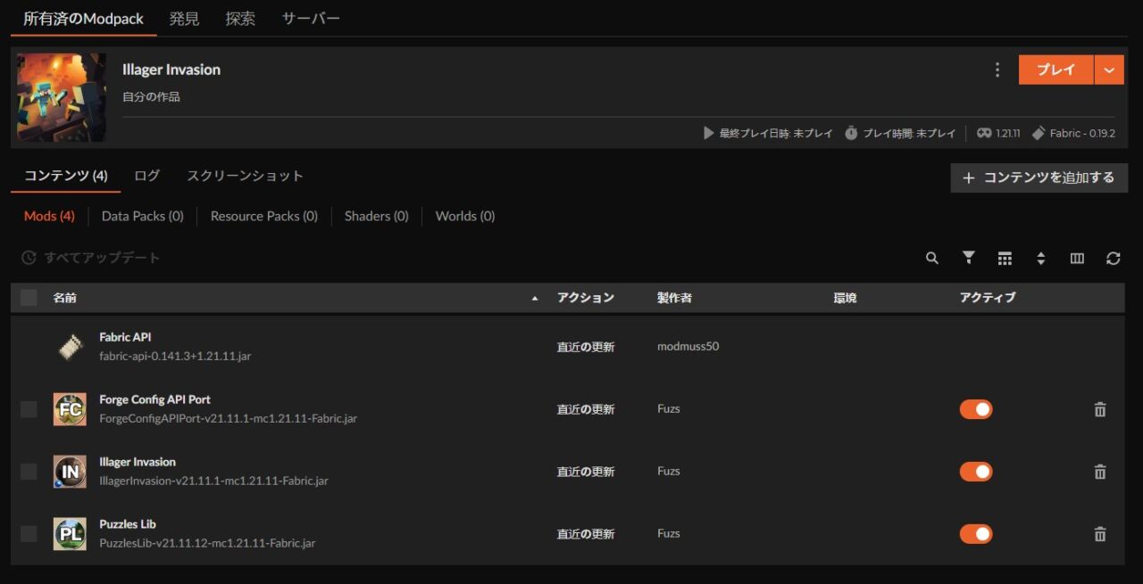Turn off the Illager Invasion toggle
Image resolution: width=1143 pixels, height=584 pixels.
[x=976, y=471]
